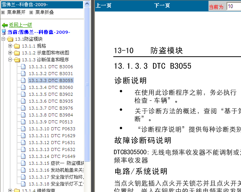Viewport: 241px width, 192px height.
Task: Collapse the 13.1防盗模块 tree node
Action: pyautogui.click(x=3, y=39)
